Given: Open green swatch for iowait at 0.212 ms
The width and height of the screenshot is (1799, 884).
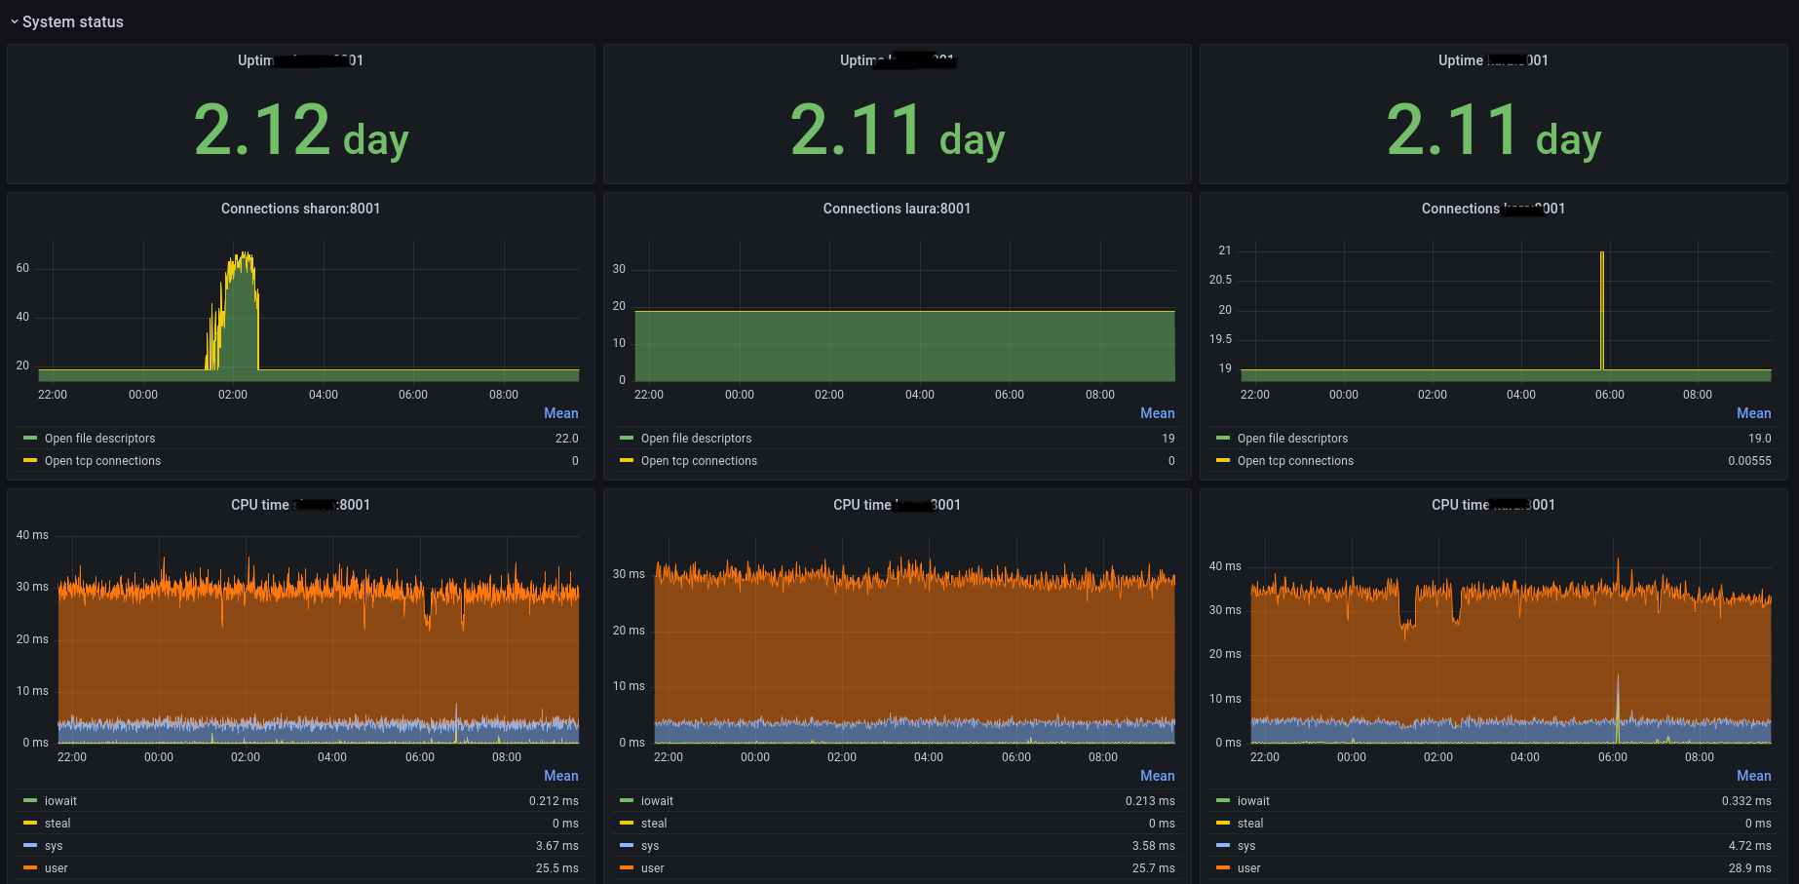Looking at the screenshot, I should (30, 800).
